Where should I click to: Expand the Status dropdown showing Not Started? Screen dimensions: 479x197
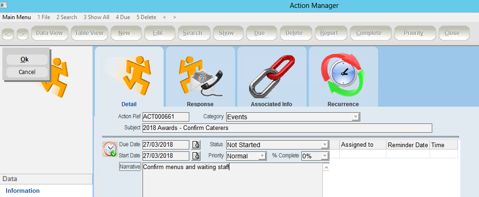pyautogui.click(x=325, y=145)
